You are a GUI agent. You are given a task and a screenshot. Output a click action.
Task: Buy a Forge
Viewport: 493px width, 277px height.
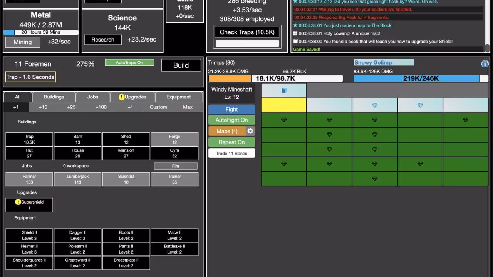(x=174, y=139)
